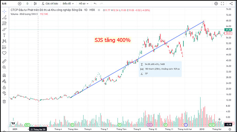Hide all drawings with eye icon
Viewport: 237px width, 132px height.
(x=4, y=93)
